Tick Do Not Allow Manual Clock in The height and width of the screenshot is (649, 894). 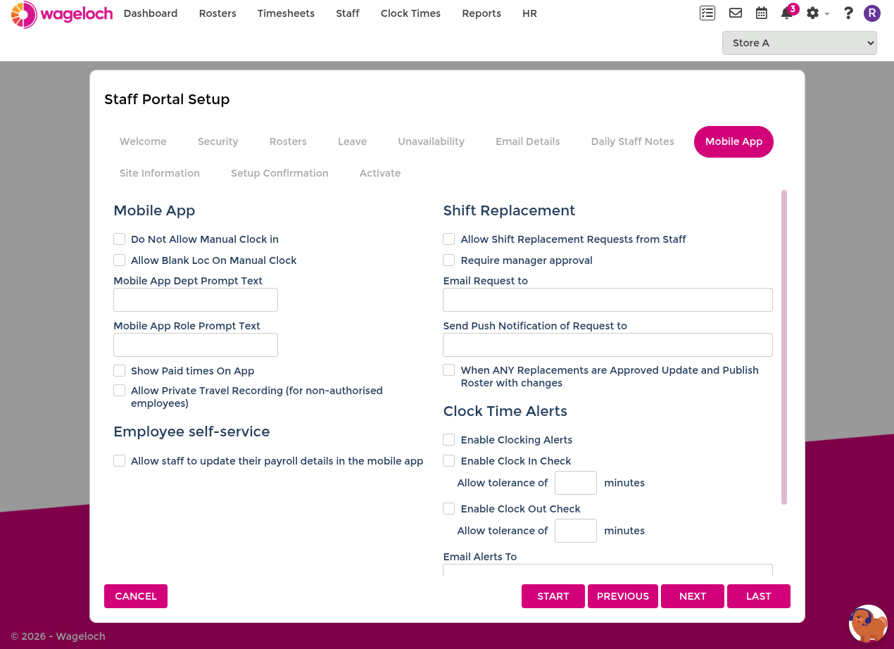(x=120, y=239)
